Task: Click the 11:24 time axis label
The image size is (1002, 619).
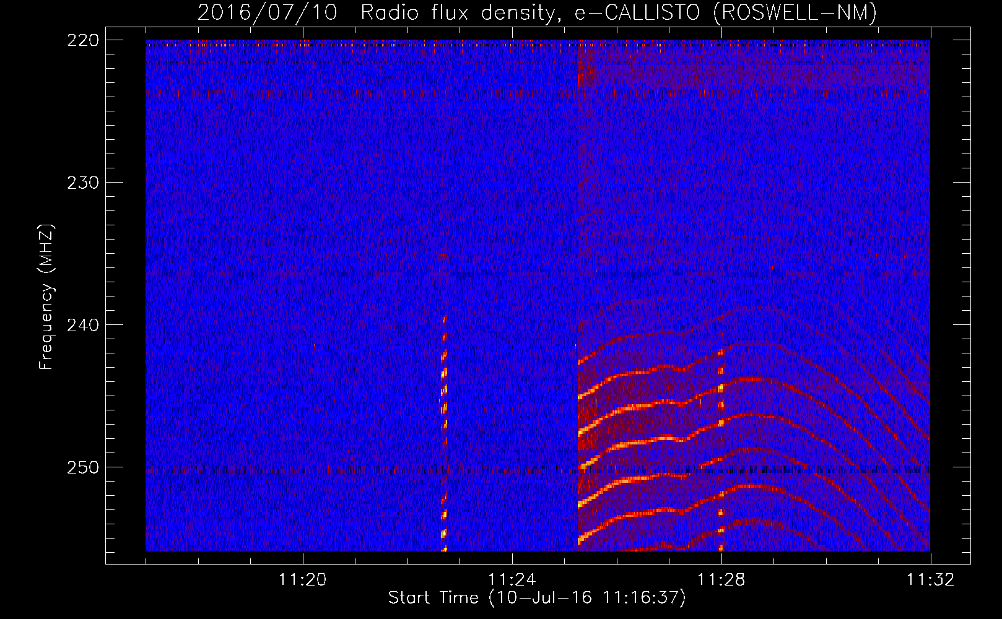Action: point(512,580)
